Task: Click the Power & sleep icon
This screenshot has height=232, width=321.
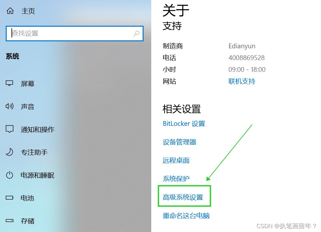Action: click(10, 175)
